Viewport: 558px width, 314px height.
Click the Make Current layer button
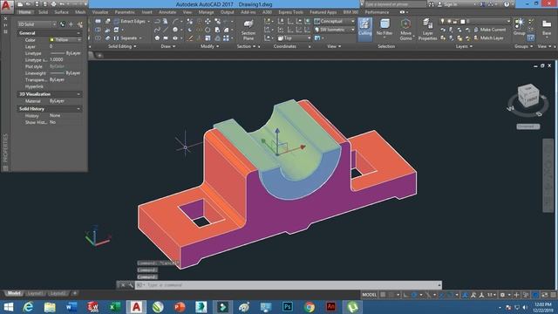490,30
